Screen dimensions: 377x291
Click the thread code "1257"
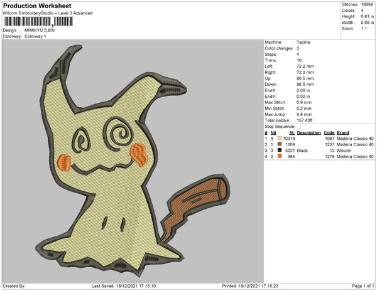[x=330, y=144]
